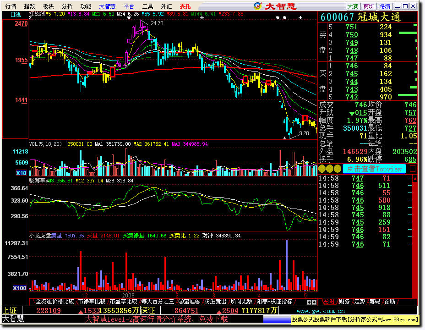Switch to the 走势 tab
This screenshot has width=425, height=330.
(x=360, y=301)
